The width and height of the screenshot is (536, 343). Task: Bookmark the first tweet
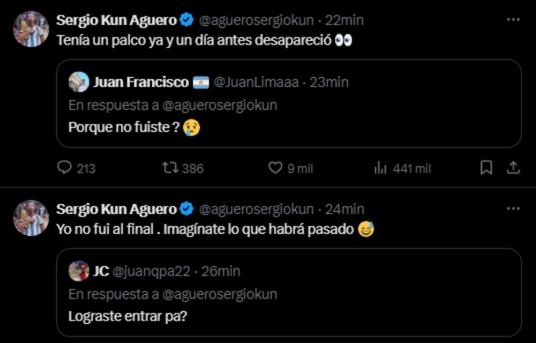click(486, 168)
